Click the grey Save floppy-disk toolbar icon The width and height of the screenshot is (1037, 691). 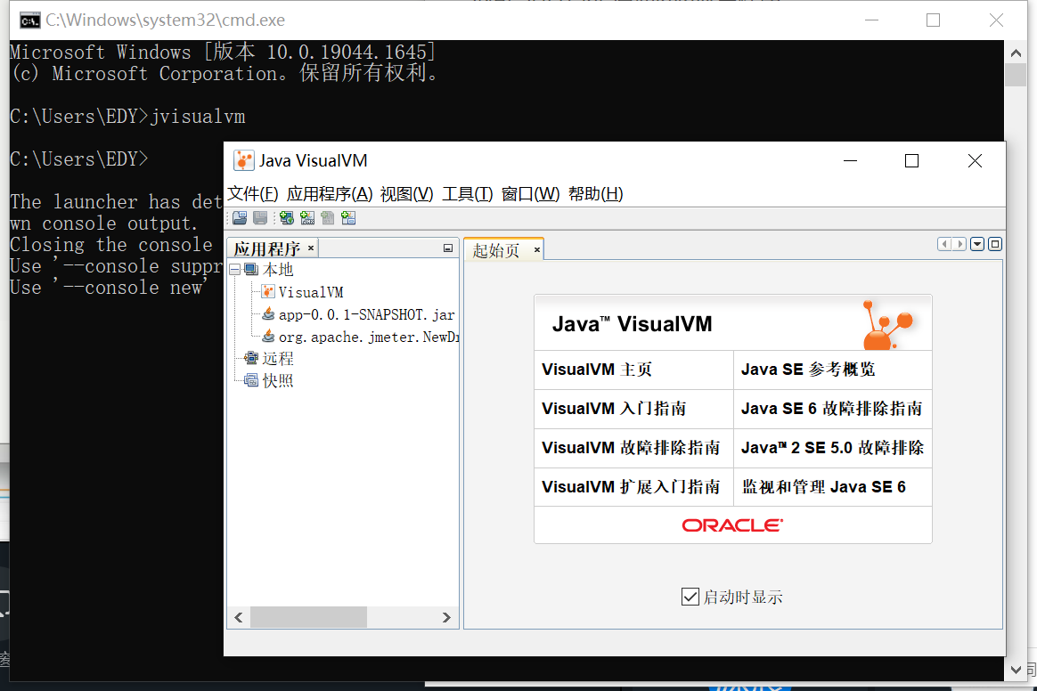[x=260, y=218]
